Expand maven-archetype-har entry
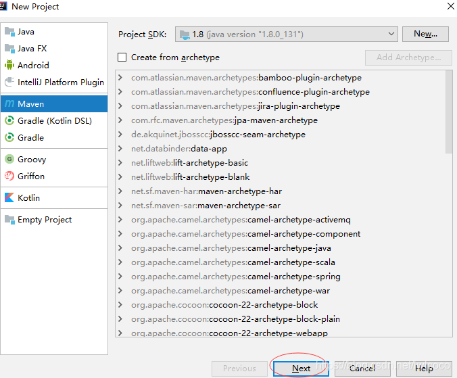 [120, 191]
